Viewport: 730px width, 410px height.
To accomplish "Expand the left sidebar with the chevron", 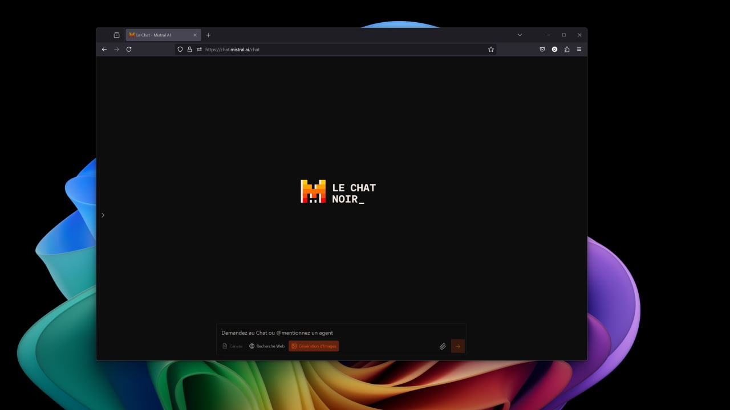I will coord(103,215).
